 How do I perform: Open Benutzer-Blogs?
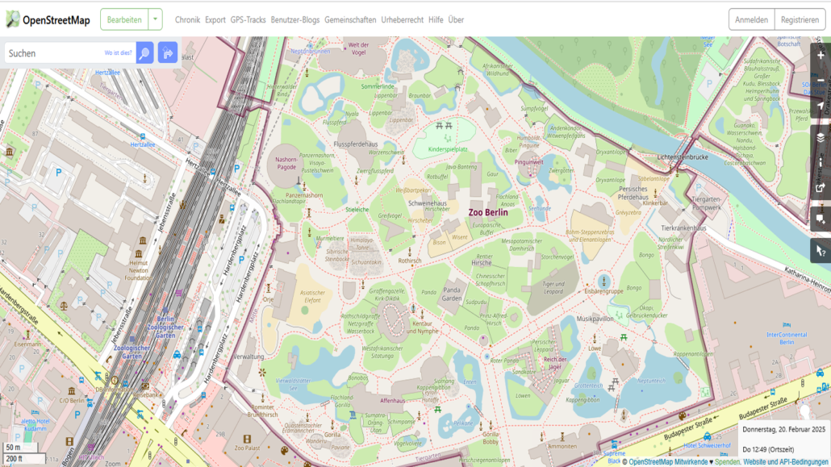pyautogui.click(x=295, y=19)
